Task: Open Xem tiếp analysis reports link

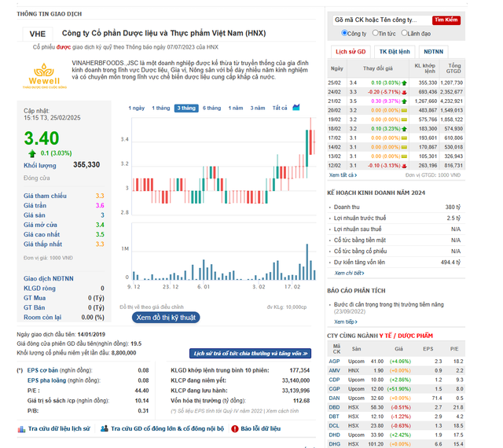Action: [x=346, y=322]
